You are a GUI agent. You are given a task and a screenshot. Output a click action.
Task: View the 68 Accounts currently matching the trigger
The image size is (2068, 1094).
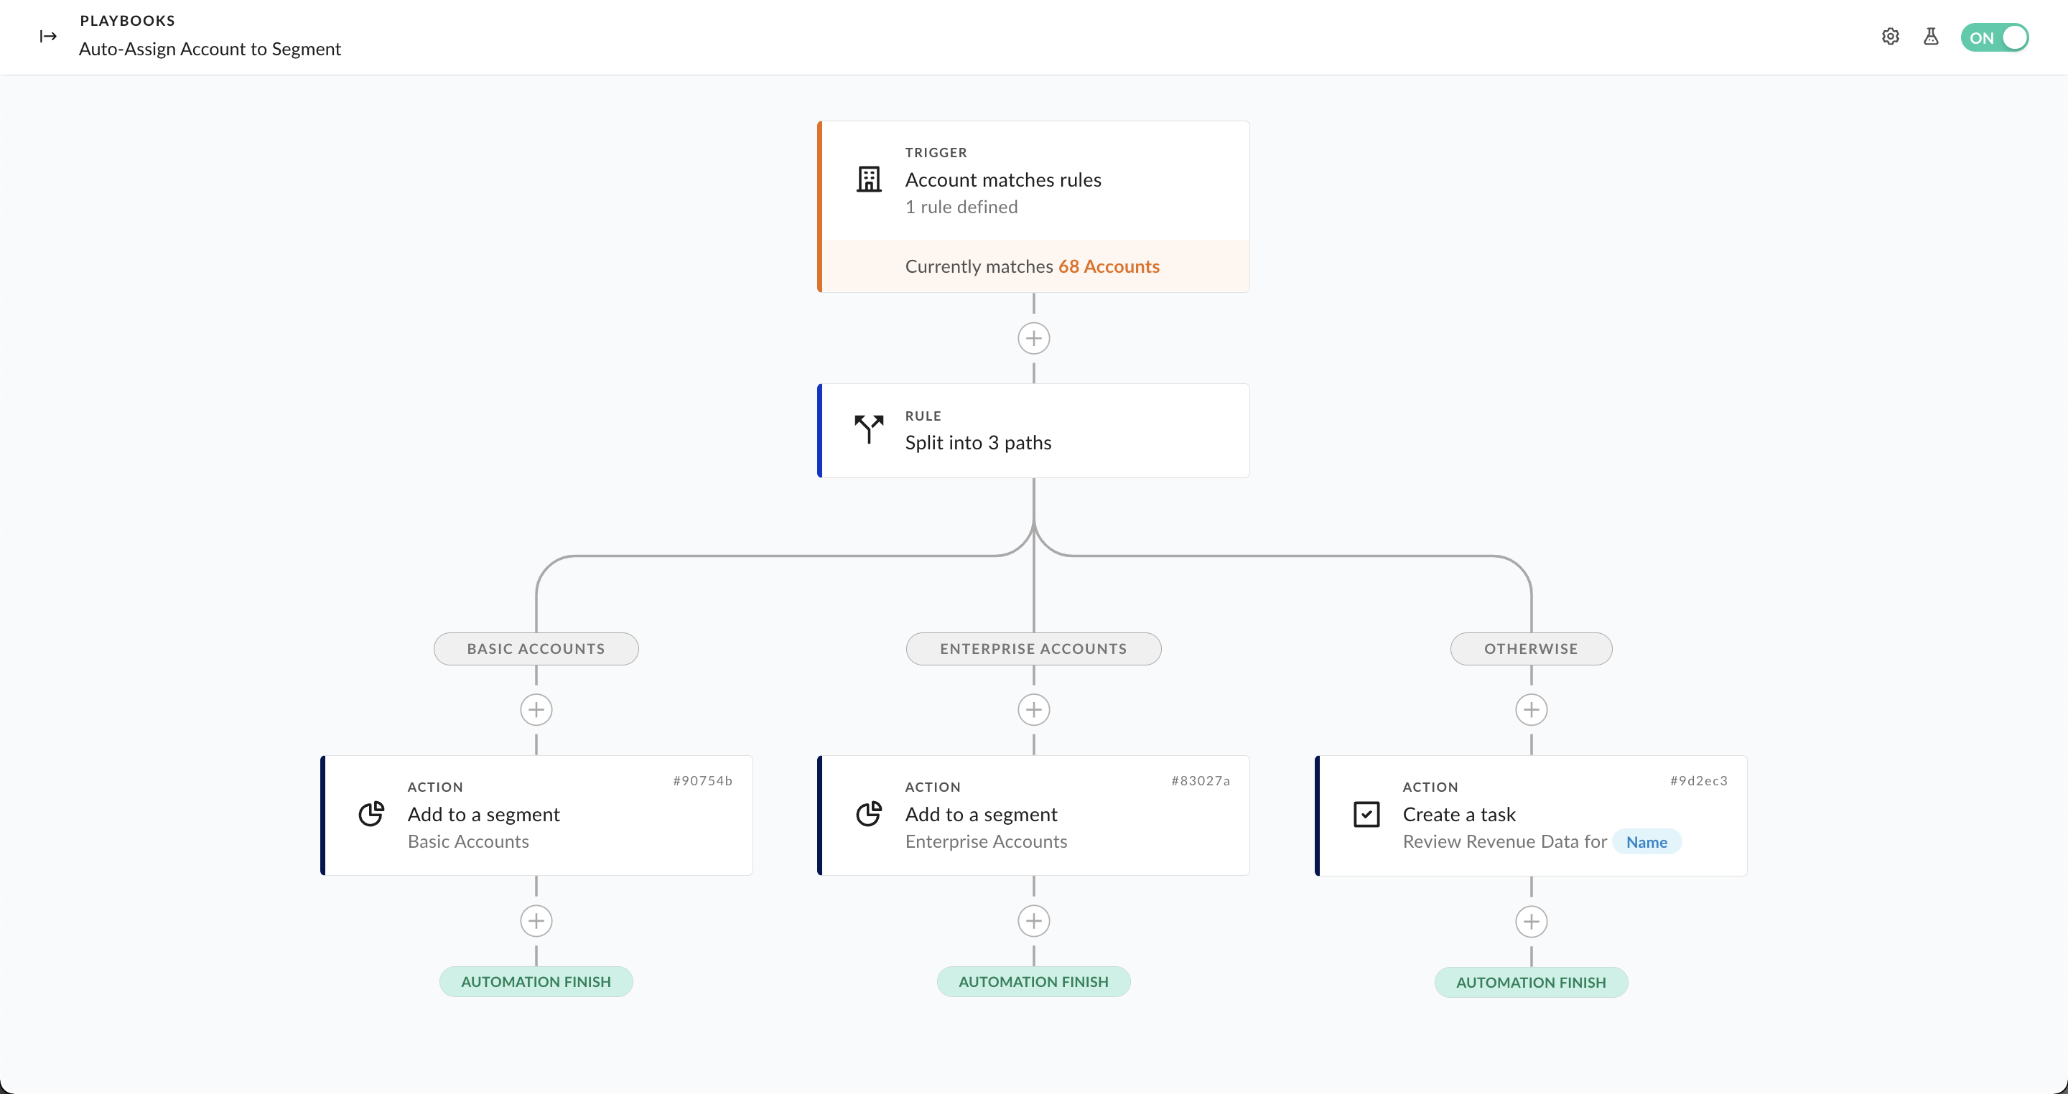coord(1109,266)
